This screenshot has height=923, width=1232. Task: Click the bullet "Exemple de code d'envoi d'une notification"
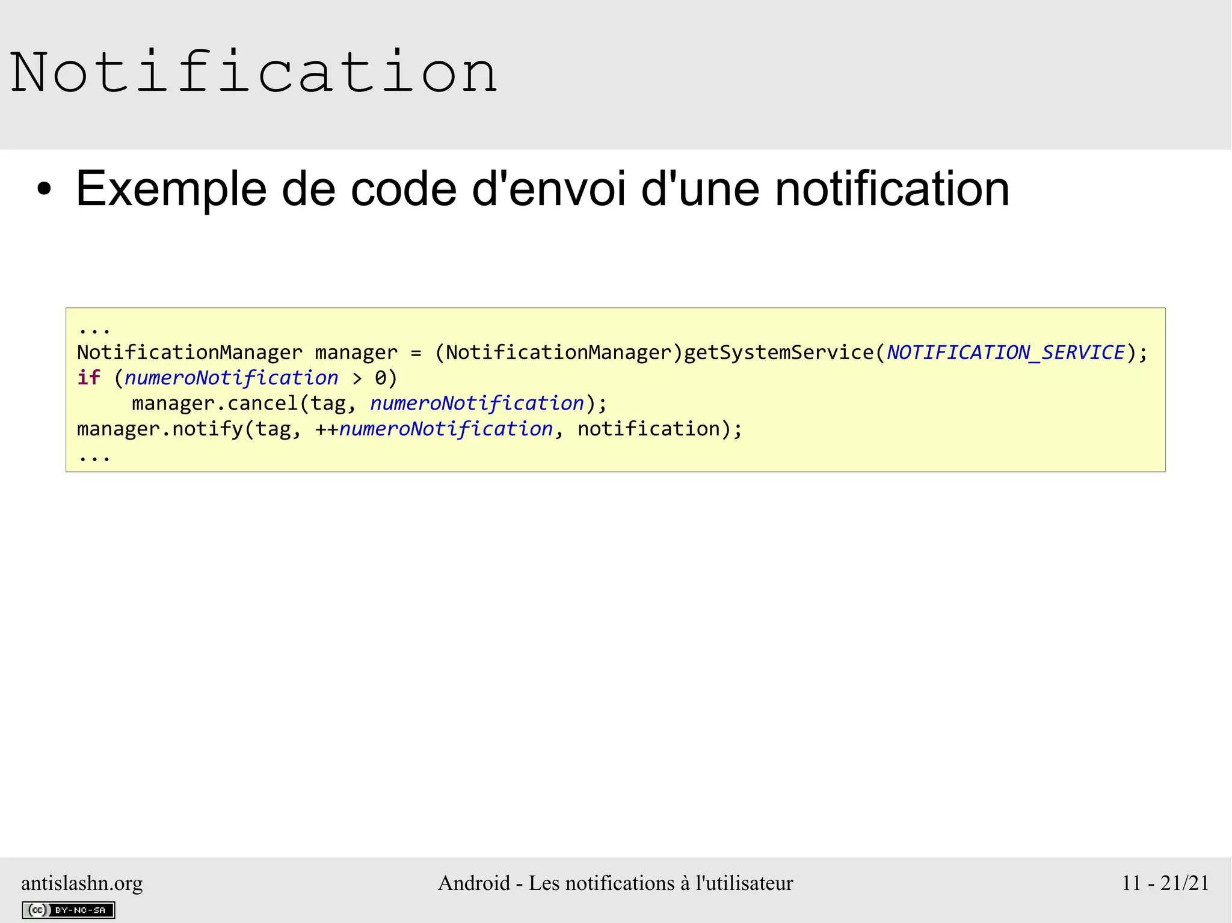(x=542, y=189)
